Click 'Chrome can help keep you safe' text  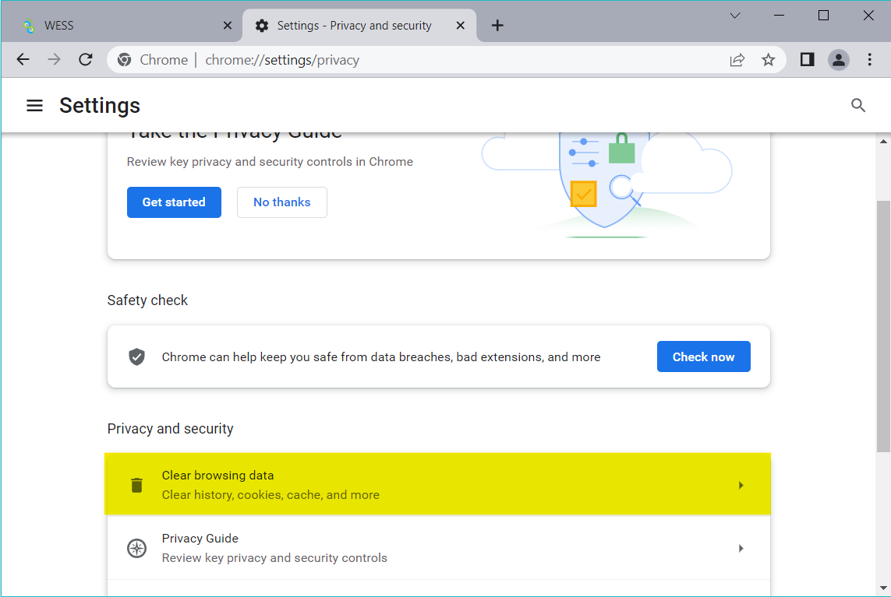pos(380,357)
